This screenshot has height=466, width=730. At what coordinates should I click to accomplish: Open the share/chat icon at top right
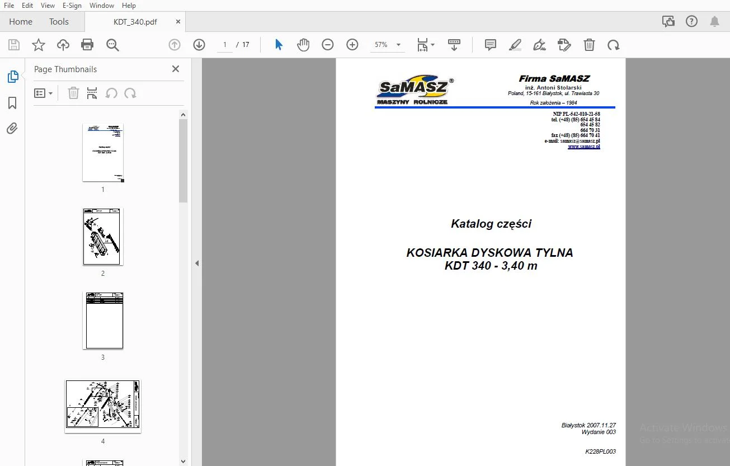668,21
